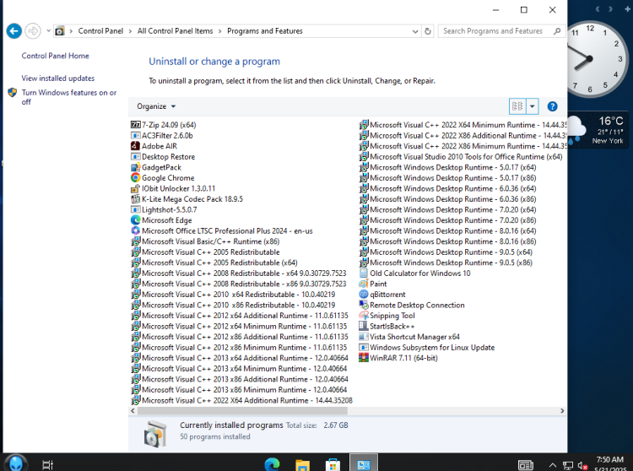Click the forward navigation arrow
The width and height of the screenshot is (633, 471).
click(33, 30)
